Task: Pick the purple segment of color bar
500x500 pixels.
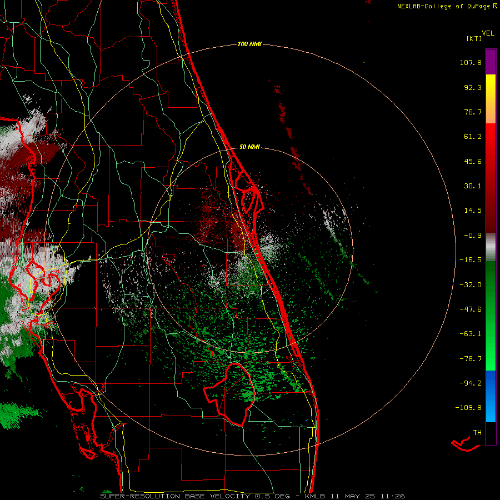Action: tap(491, 62)
